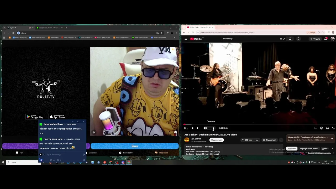Select the Все видео filter chip
Screen dimensions: 336x189
(x=292, y=149)
